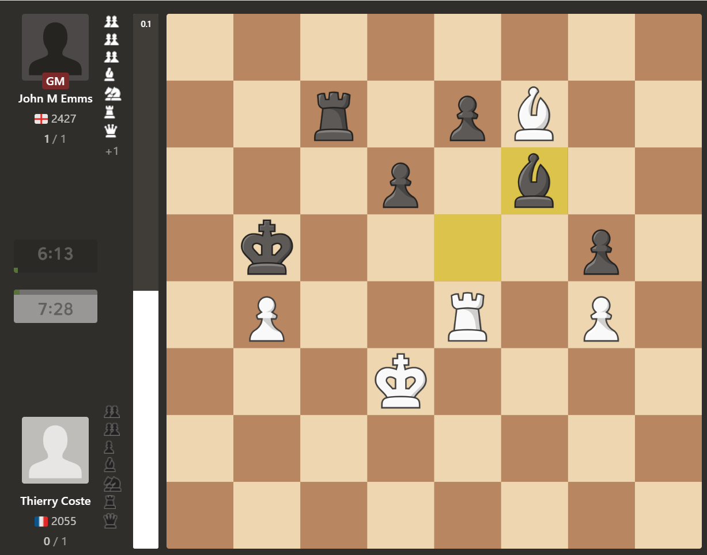Screen dimensions: 707x555
Task: Click the England flag next to 2427
Action: click(x=41, y=119)
